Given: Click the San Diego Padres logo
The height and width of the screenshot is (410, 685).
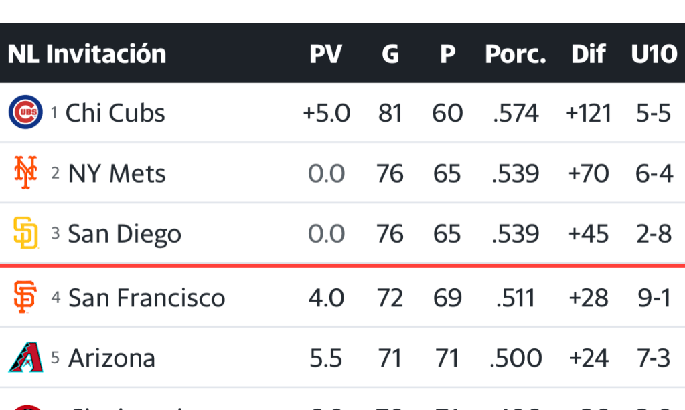Looking at the screenshot, I should pos(25,233).
